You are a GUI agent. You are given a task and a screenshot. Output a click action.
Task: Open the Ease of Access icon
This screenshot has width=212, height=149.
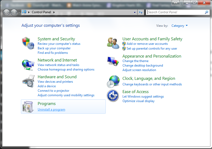(113, 96)
